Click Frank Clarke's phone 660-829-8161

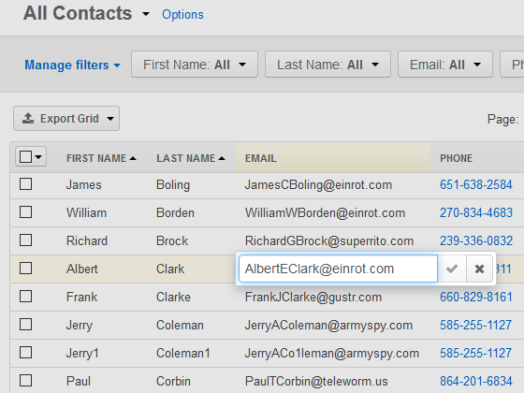476,297
